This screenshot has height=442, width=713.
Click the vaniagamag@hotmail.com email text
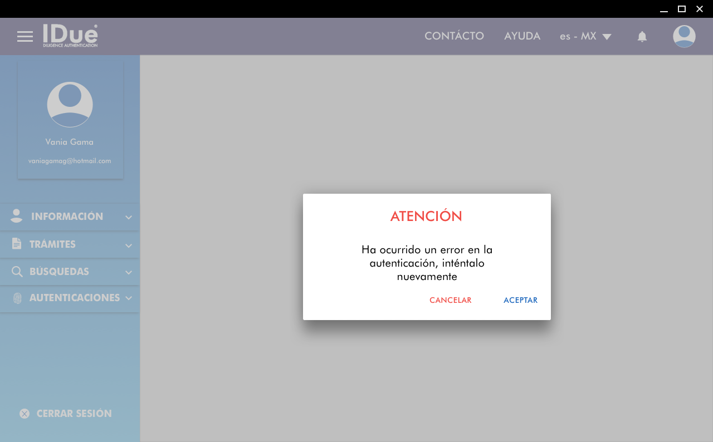point(70,161)
